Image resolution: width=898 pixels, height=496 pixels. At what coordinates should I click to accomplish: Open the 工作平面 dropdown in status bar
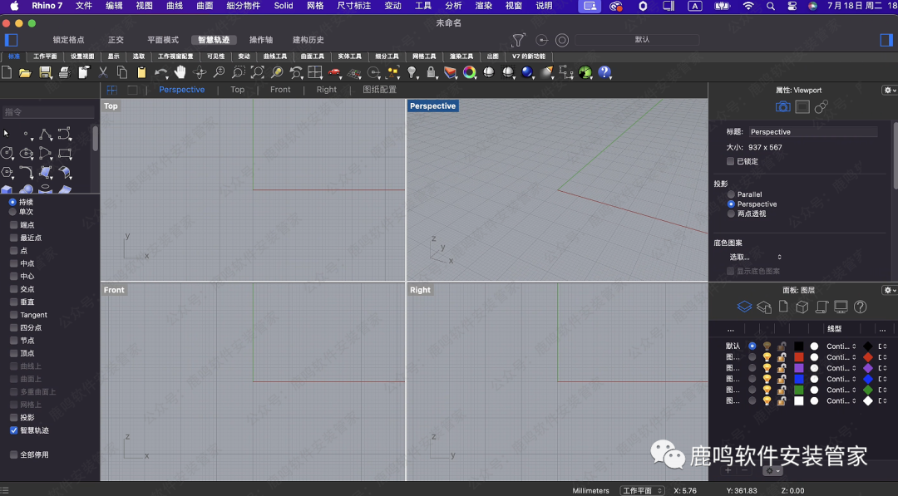pyautogui.click(x=643, y=491)
